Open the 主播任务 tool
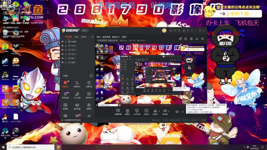This screenshot has width=267, height=150. pyautogui.click(x=89, y=84)
